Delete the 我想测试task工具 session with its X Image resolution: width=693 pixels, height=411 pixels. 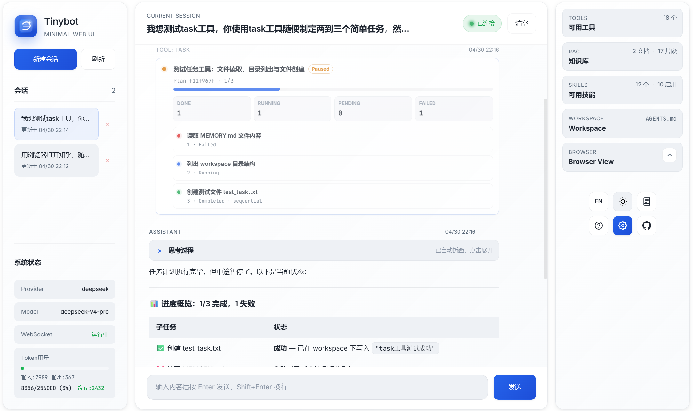coord(108,124)
